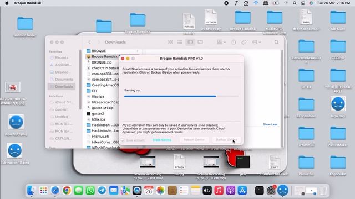Open WhatsApp from the Dock
355x199 pixels.
coord(90,191)
